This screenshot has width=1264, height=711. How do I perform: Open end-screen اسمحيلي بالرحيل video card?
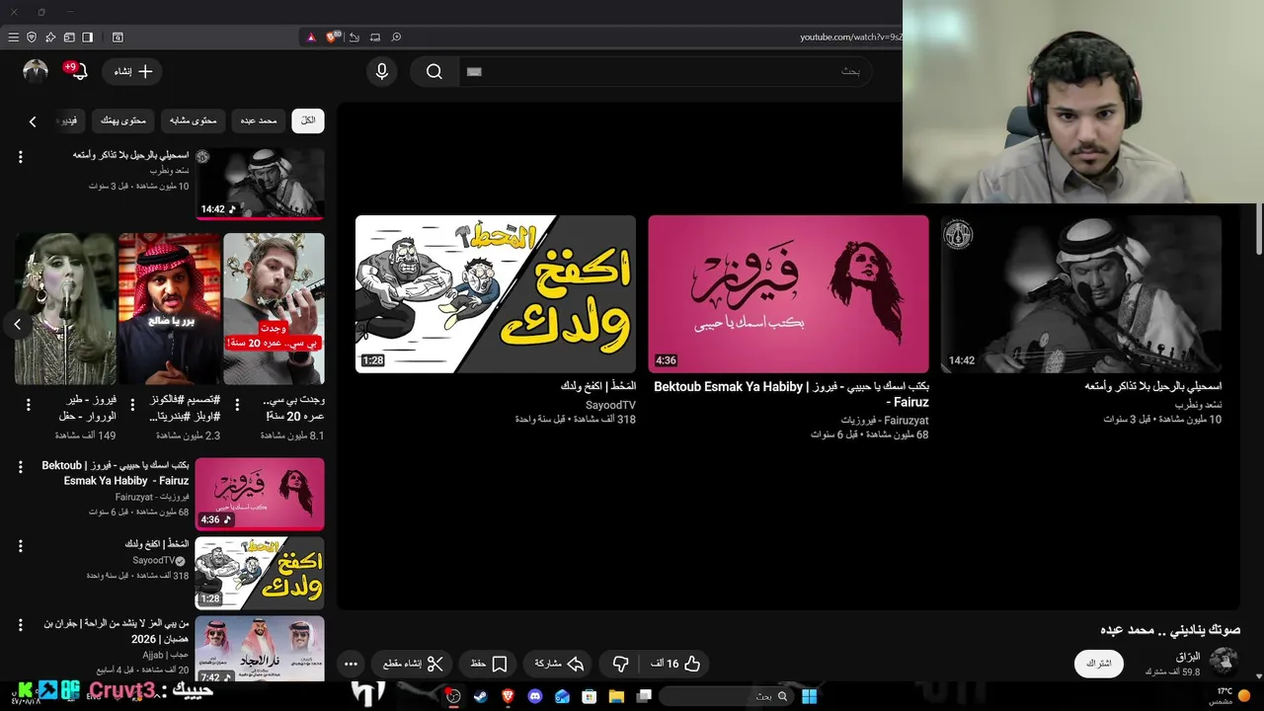point(1081,294)
